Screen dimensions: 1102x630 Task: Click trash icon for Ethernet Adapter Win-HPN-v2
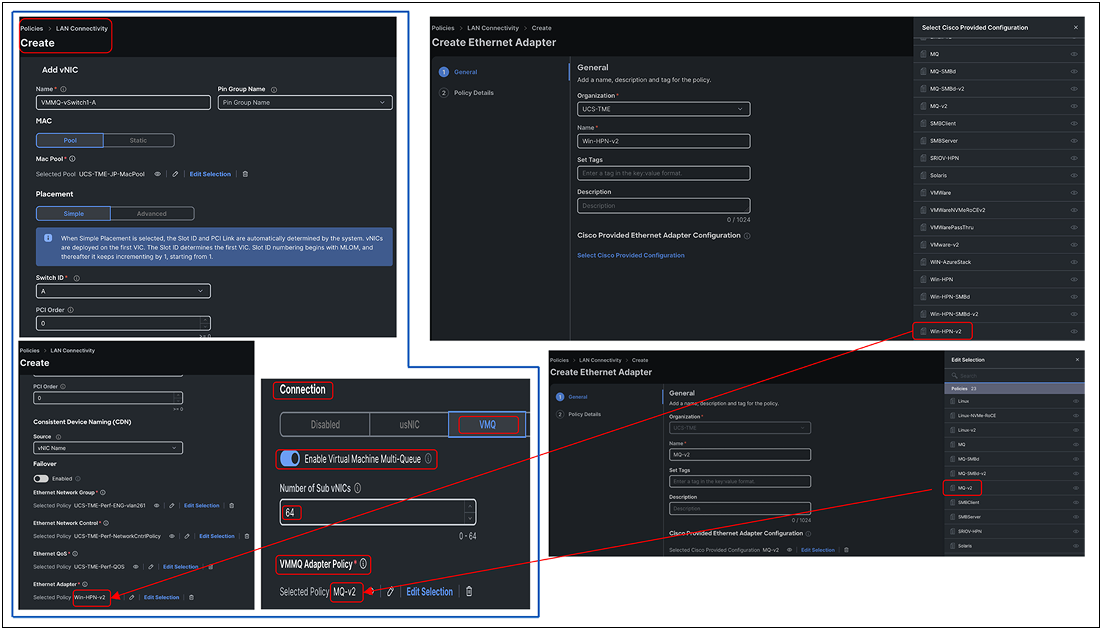click(192, 597)
